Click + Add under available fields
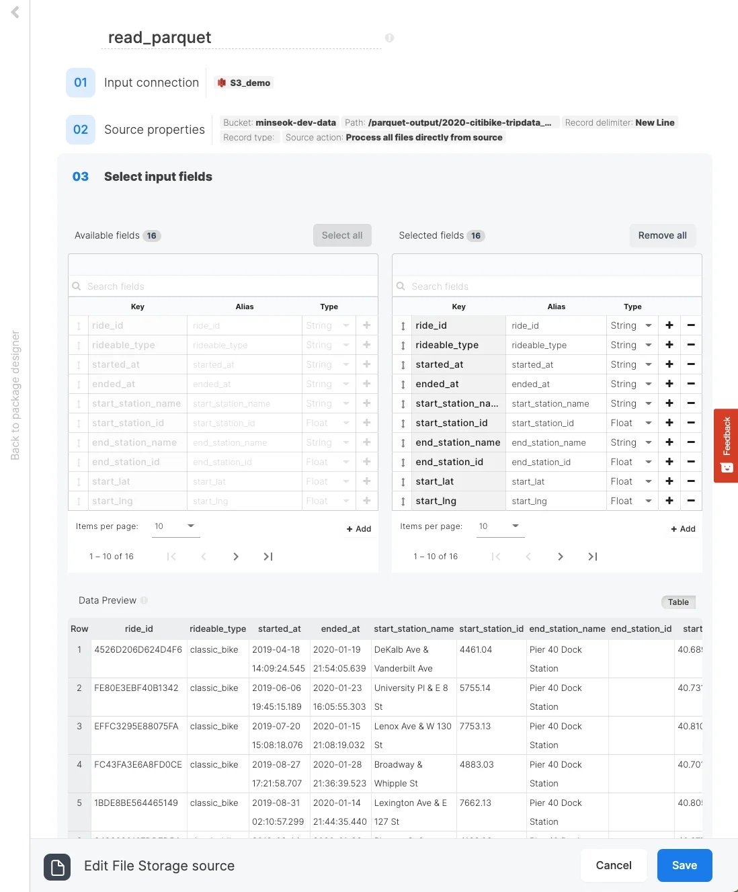 coord(359,529)
